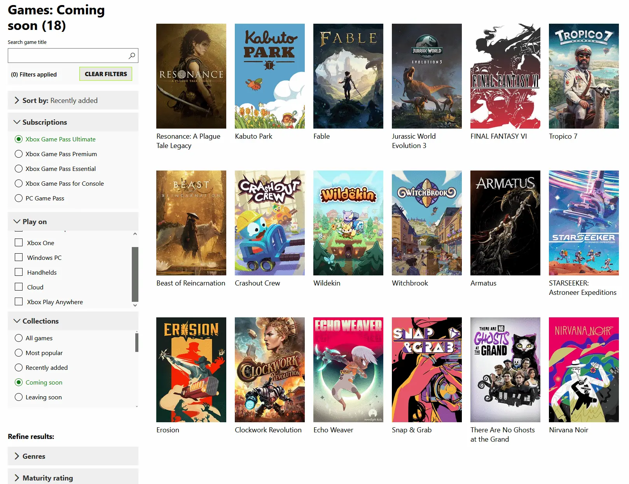Open Jurassic World Evolution 3 cover
Screen dimensions: 629x484
(427, 76)
